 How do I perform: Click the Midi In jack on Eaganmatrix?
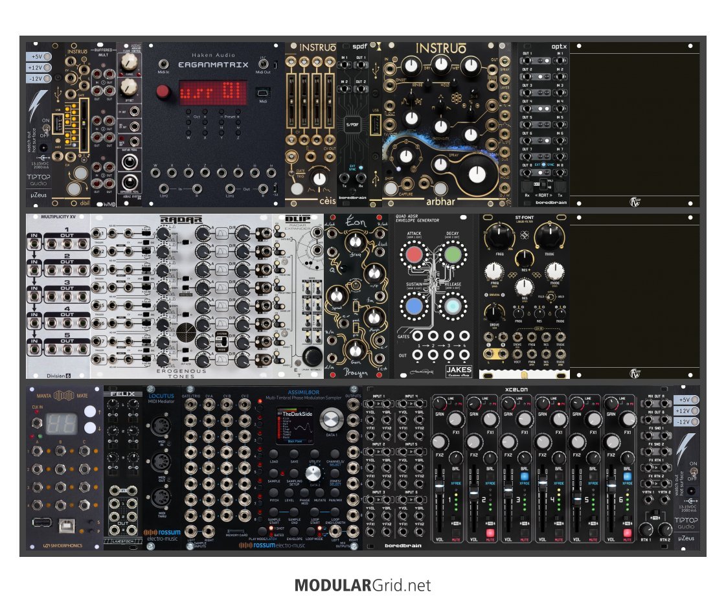point(163,64)
